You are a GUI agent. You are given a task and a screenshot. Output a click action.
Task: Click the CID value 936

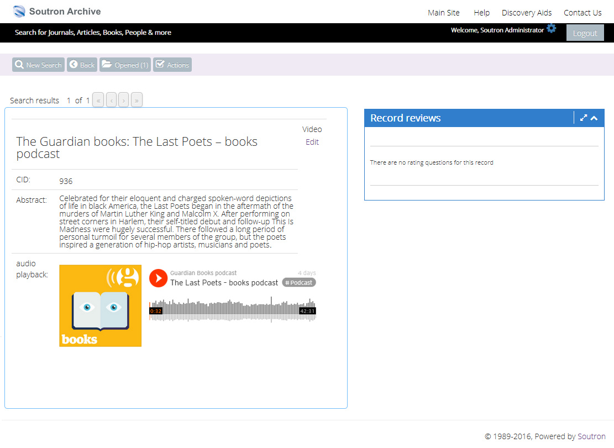66,181
